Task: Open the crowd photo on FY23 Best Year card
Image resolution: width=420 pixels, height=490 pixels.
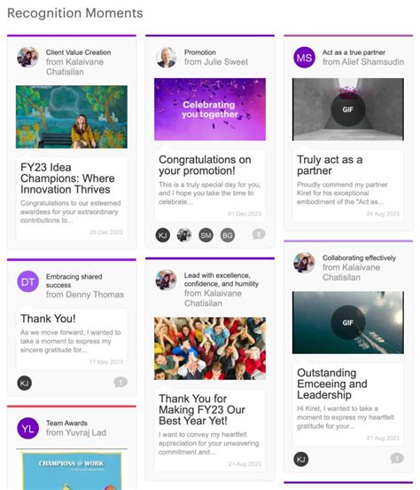Action: point(210,349)
